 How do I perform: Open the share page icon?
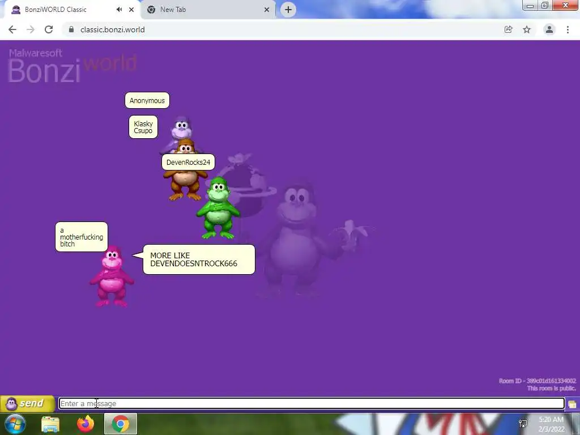(509, 29)
